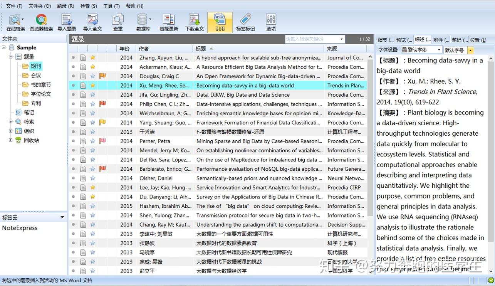Viewport: 495px width, 286px height.
Task: Switch to the 细节 details tab
Action: 385,40
